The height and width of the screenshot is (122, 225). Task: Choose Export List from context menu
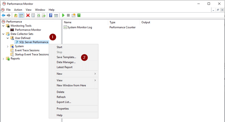point(64,102)
